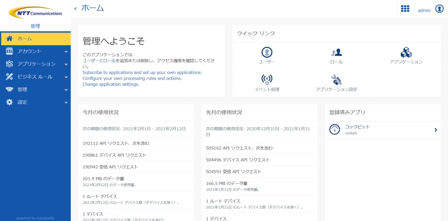Click the 設定 gear icon in sidebar
The image size is (448, 221).
pos(9,102)
